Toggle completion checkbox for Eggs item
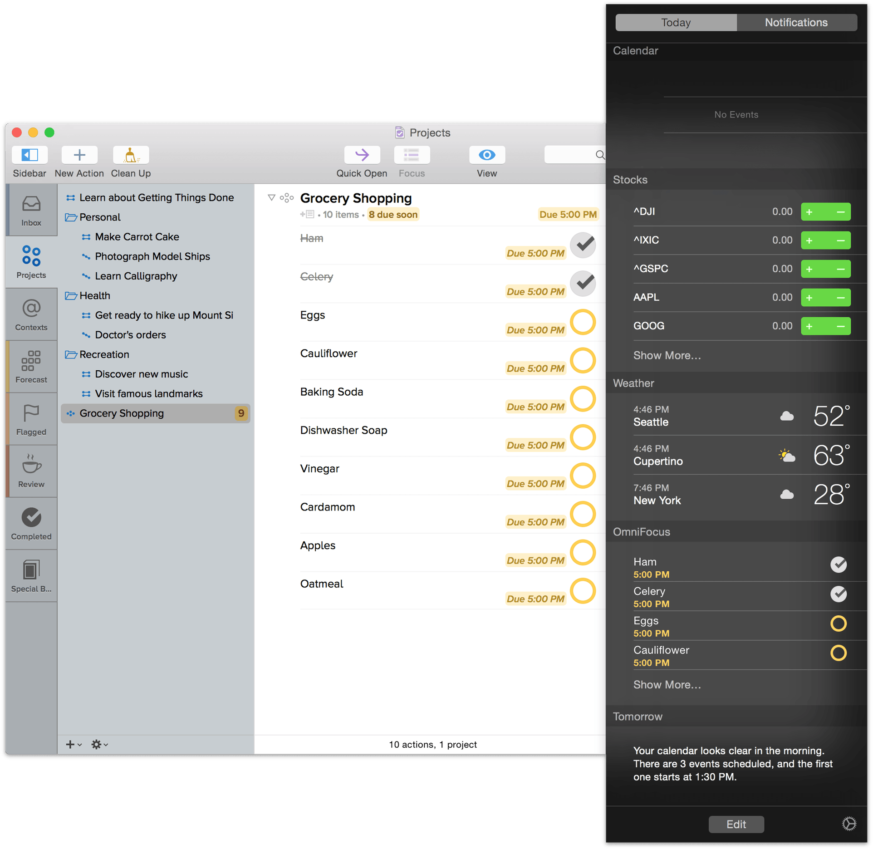The width and height of the screenshot is (873, 849). point(584,322)
